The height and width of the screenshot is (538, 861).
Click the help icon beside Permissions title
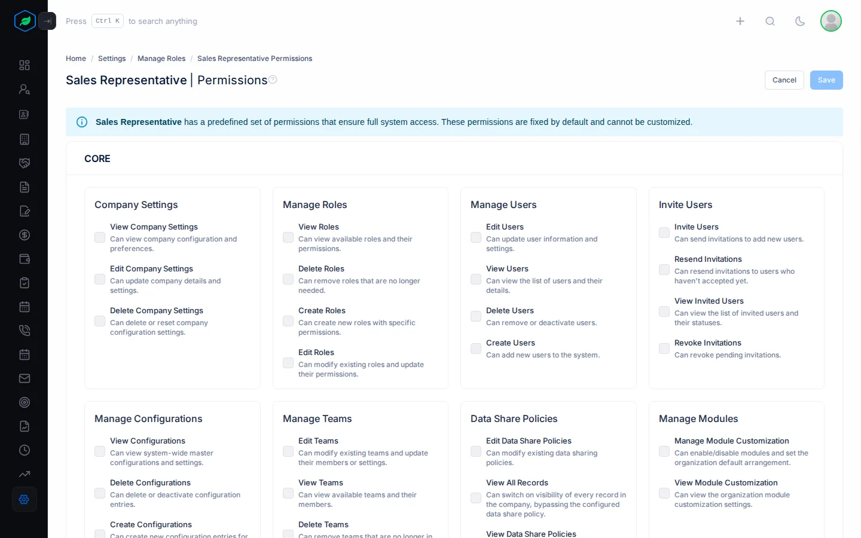273,80
